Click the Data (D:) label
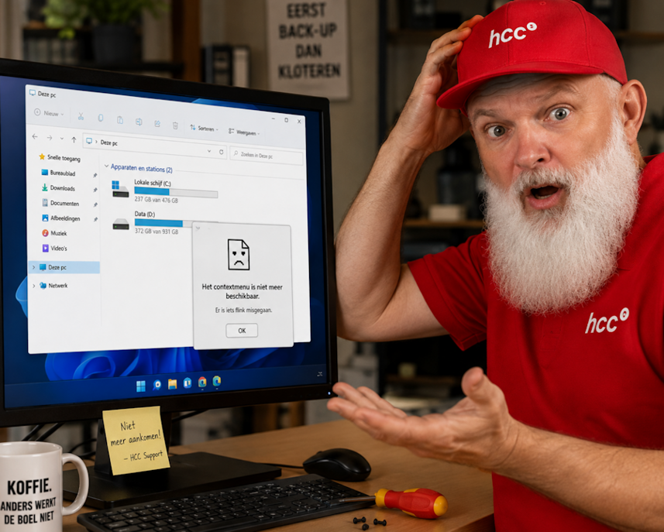Viewport: 664px width, 532px height. 145,215
